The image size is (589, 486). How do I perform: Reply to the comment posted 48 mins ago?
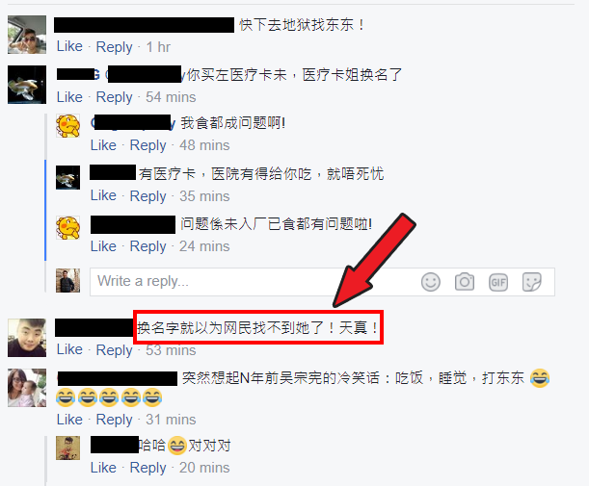pos(147,145)
